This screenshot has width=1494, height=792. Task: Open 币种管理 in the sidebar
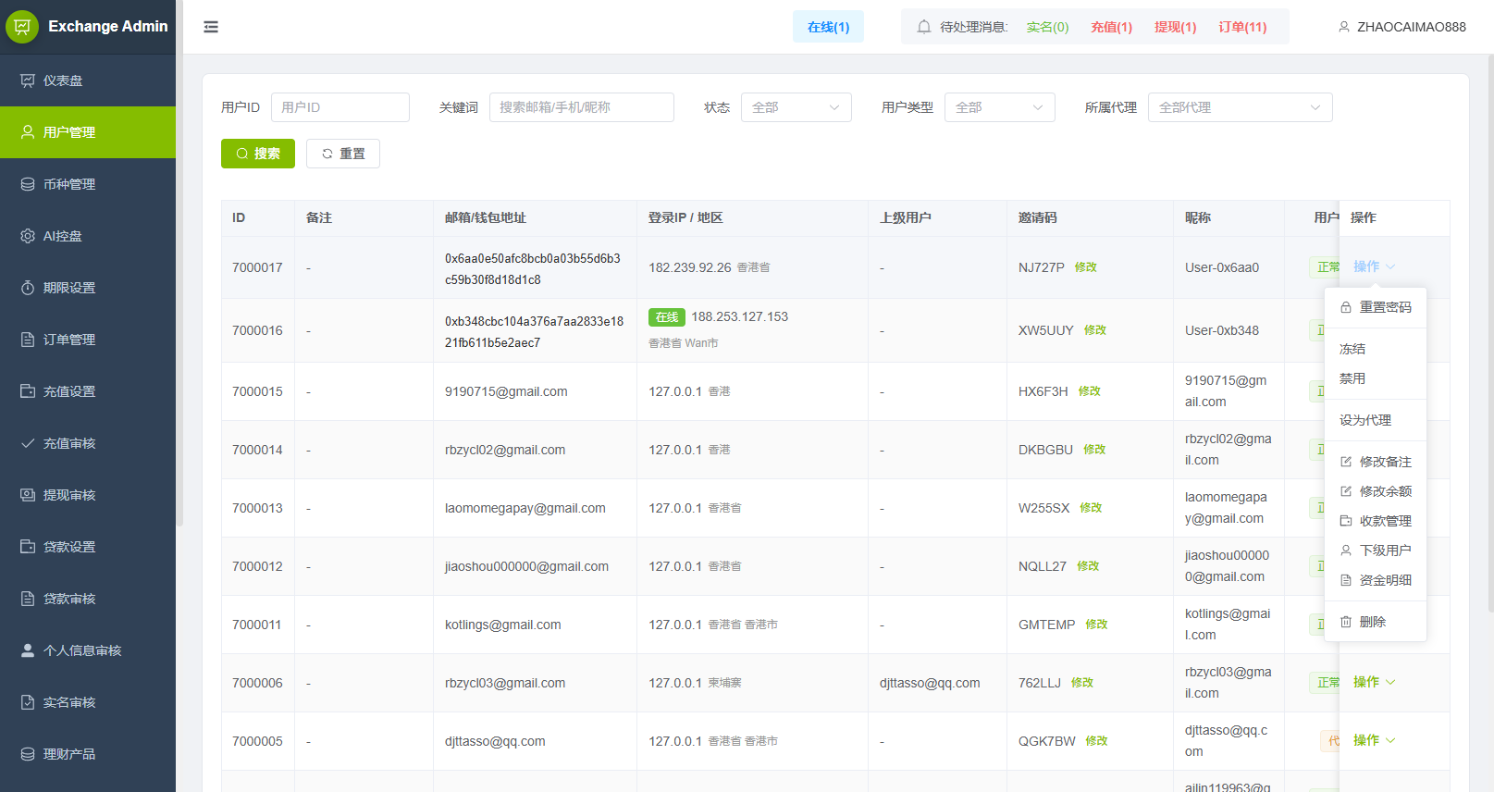69,184
